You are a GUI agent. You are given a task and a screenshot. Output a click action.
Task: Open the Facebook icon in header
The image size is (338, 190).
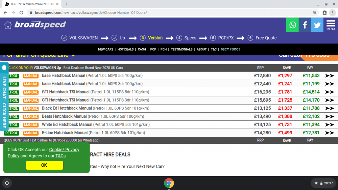(x=305, y=25)
